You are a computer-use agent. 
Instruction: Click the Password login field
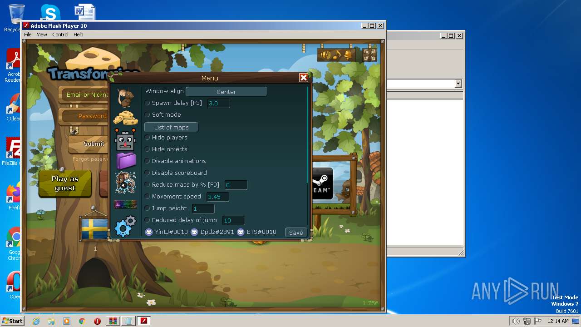(x=85, y=116)
